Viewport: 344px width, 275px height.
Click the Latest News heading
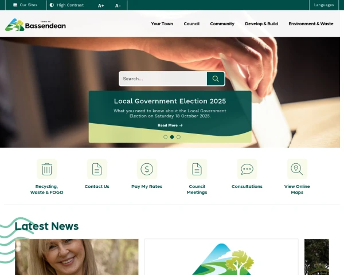tap(46, 226)
